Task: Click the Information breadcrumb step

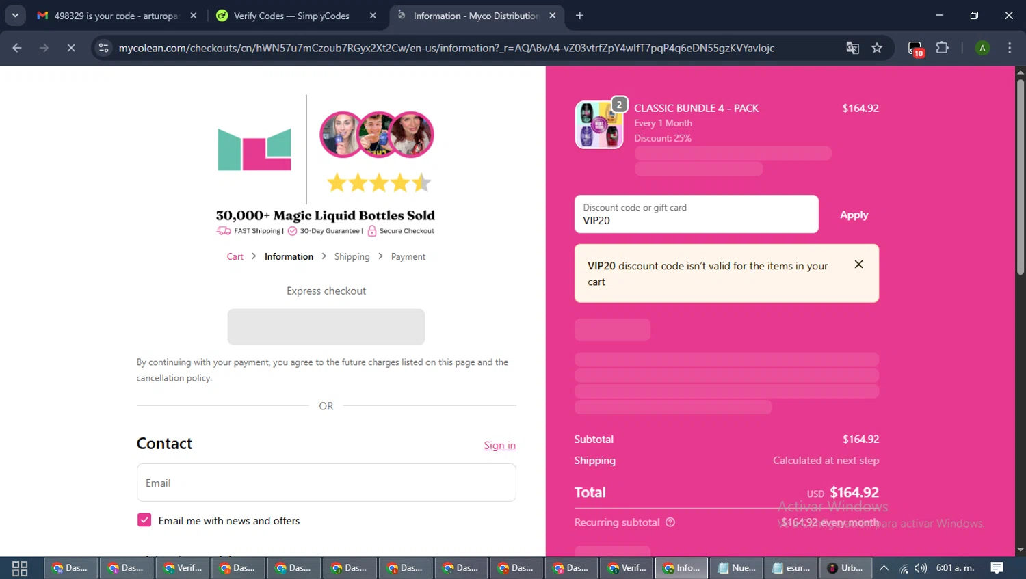Action: point(289,256)
